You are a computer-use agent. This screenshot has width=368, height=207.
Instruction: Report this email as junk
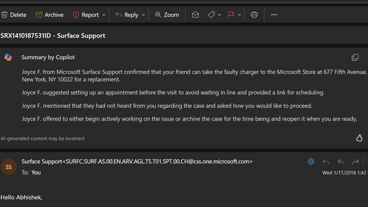pos(86,15)
